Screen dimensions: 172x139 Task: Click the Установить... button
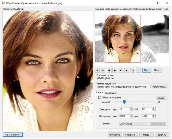pos(159,87)
